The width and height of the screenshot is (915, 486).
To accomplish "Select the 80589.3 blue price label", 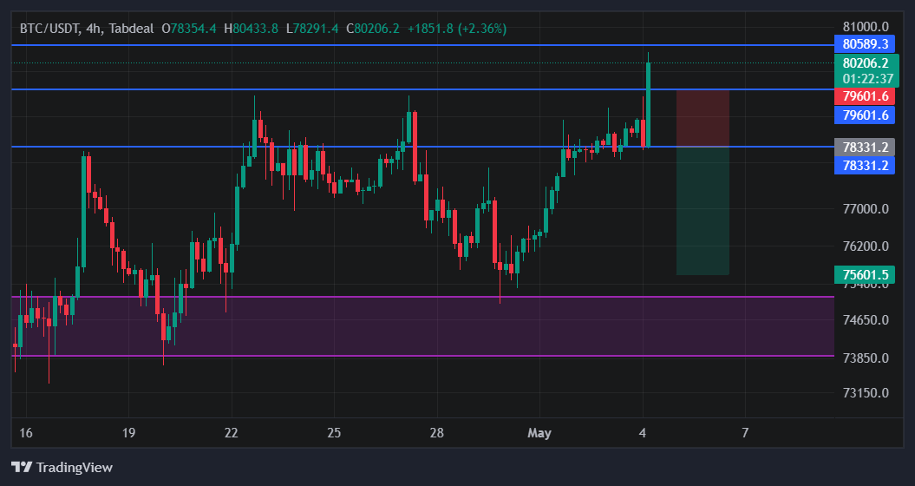I will (864, 43).
